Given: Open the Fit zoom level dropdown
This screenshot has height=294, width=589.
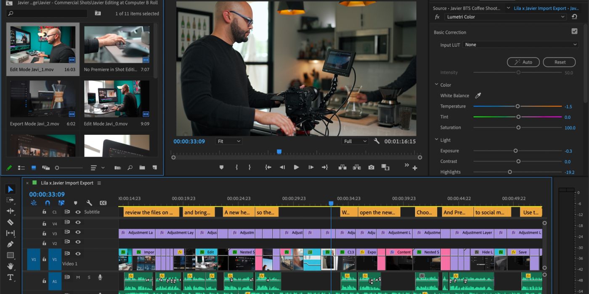Looking at the screenshot, I should click(229, 141).
